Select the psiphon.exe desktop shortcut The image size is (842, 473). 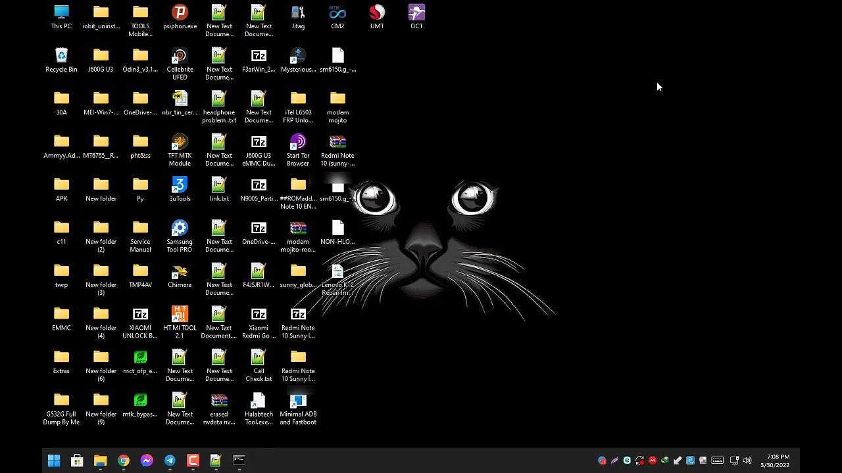[180, 17]
